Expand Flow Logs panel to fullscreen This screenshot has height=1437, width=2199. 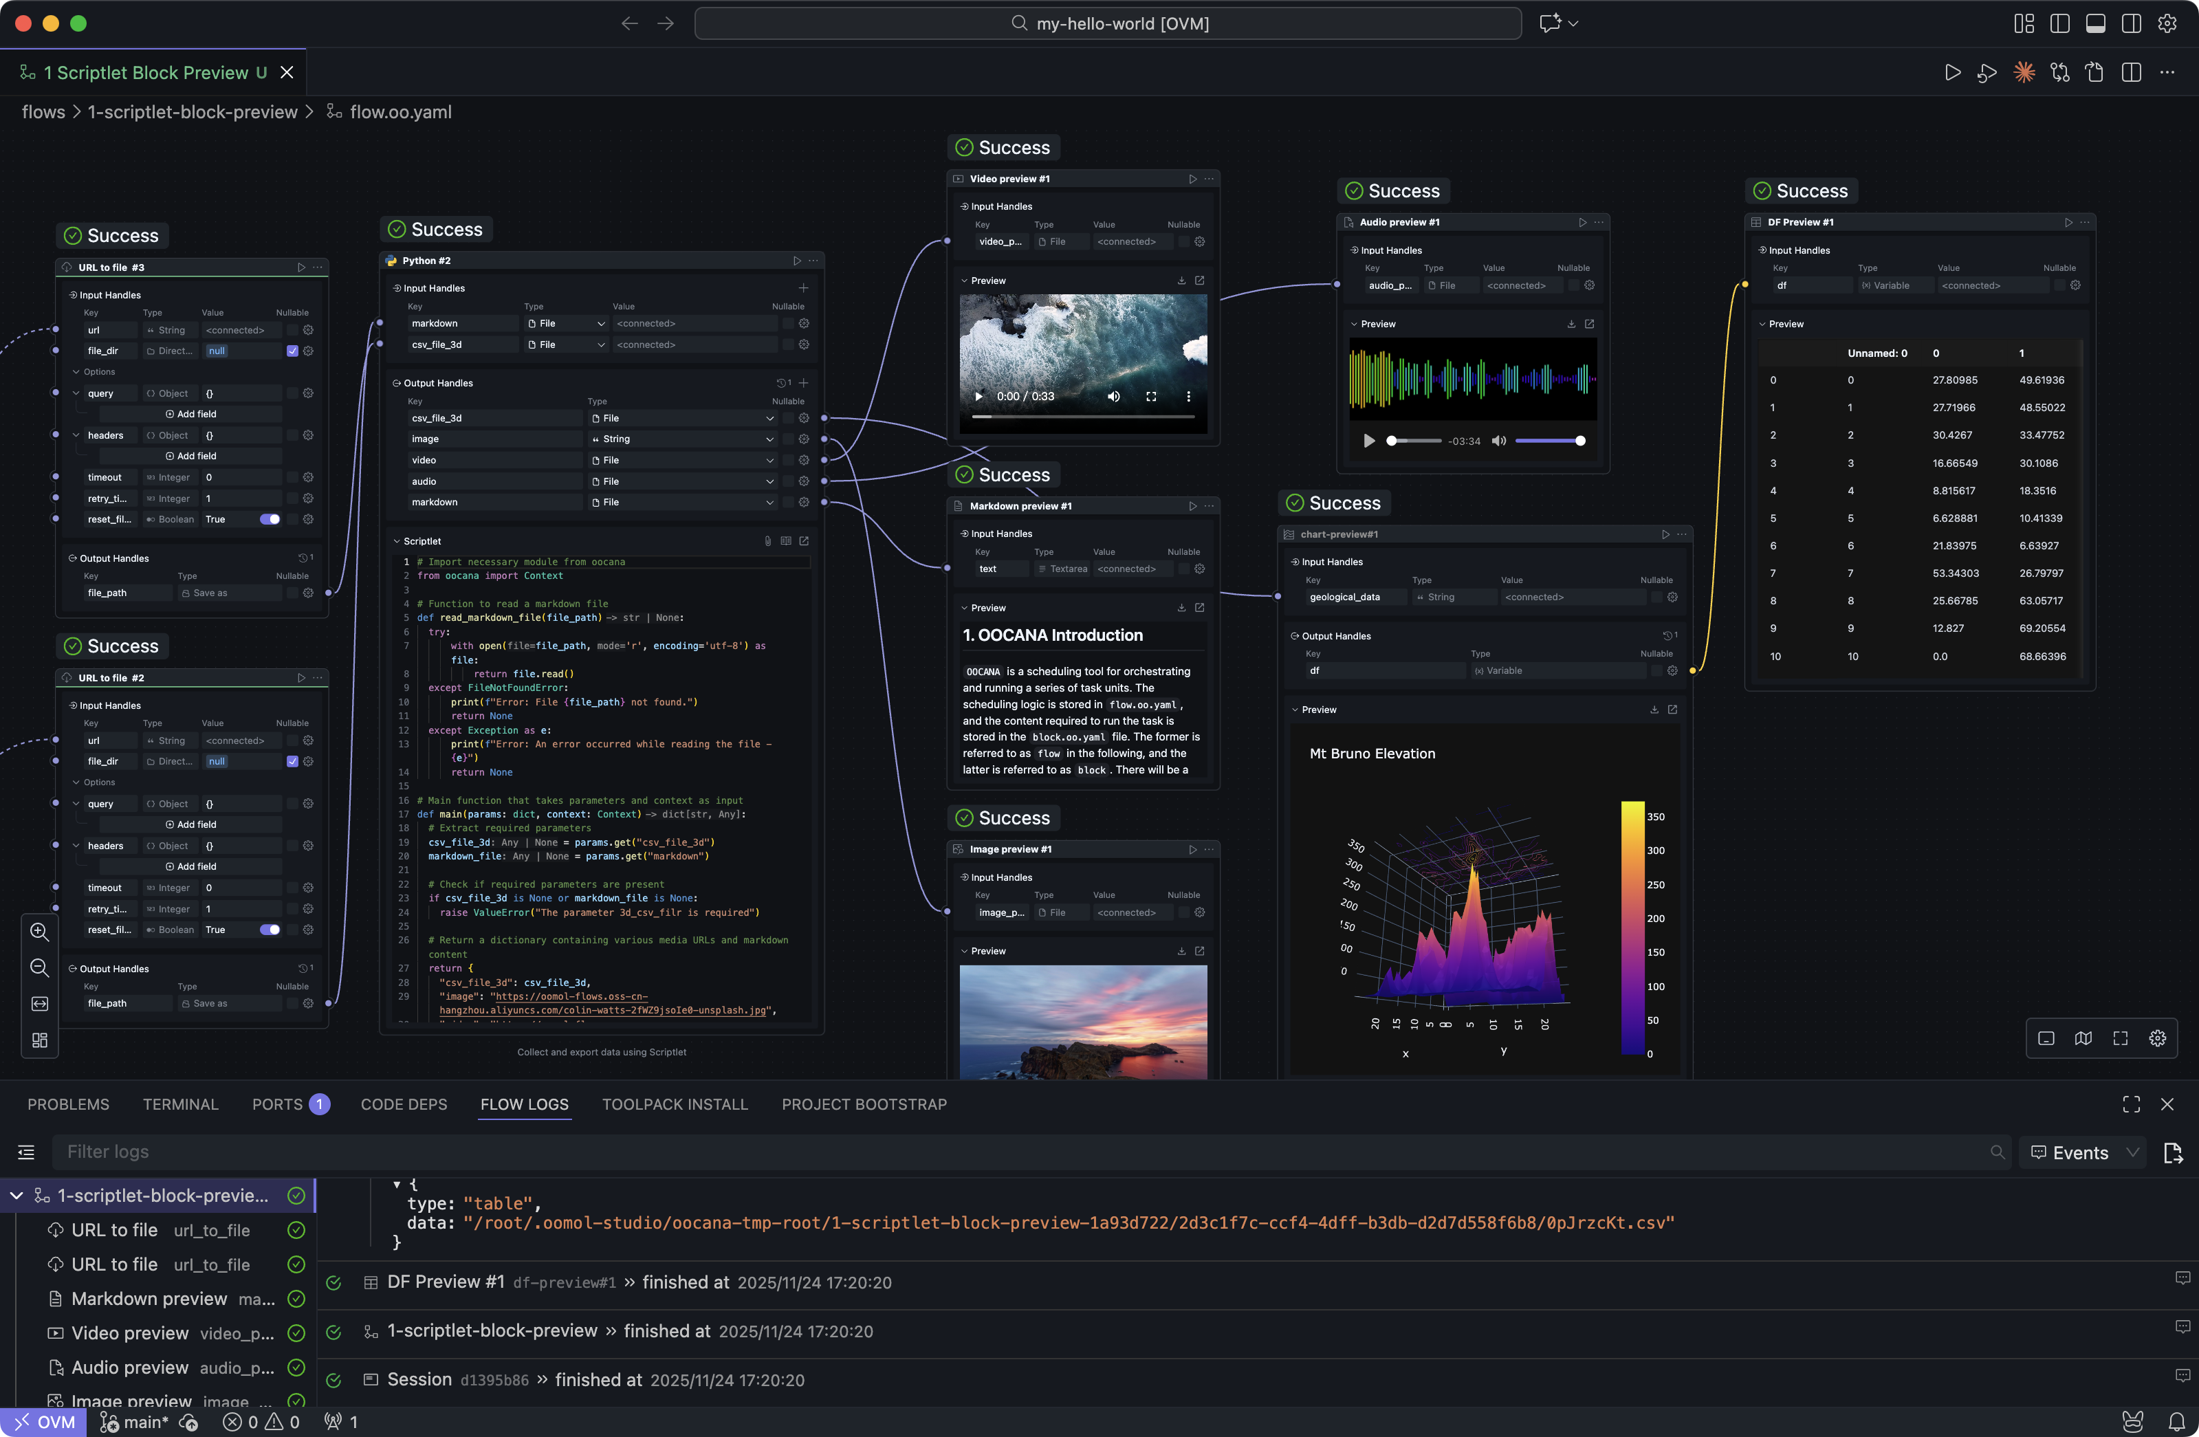click(x=2131, y=1104)
